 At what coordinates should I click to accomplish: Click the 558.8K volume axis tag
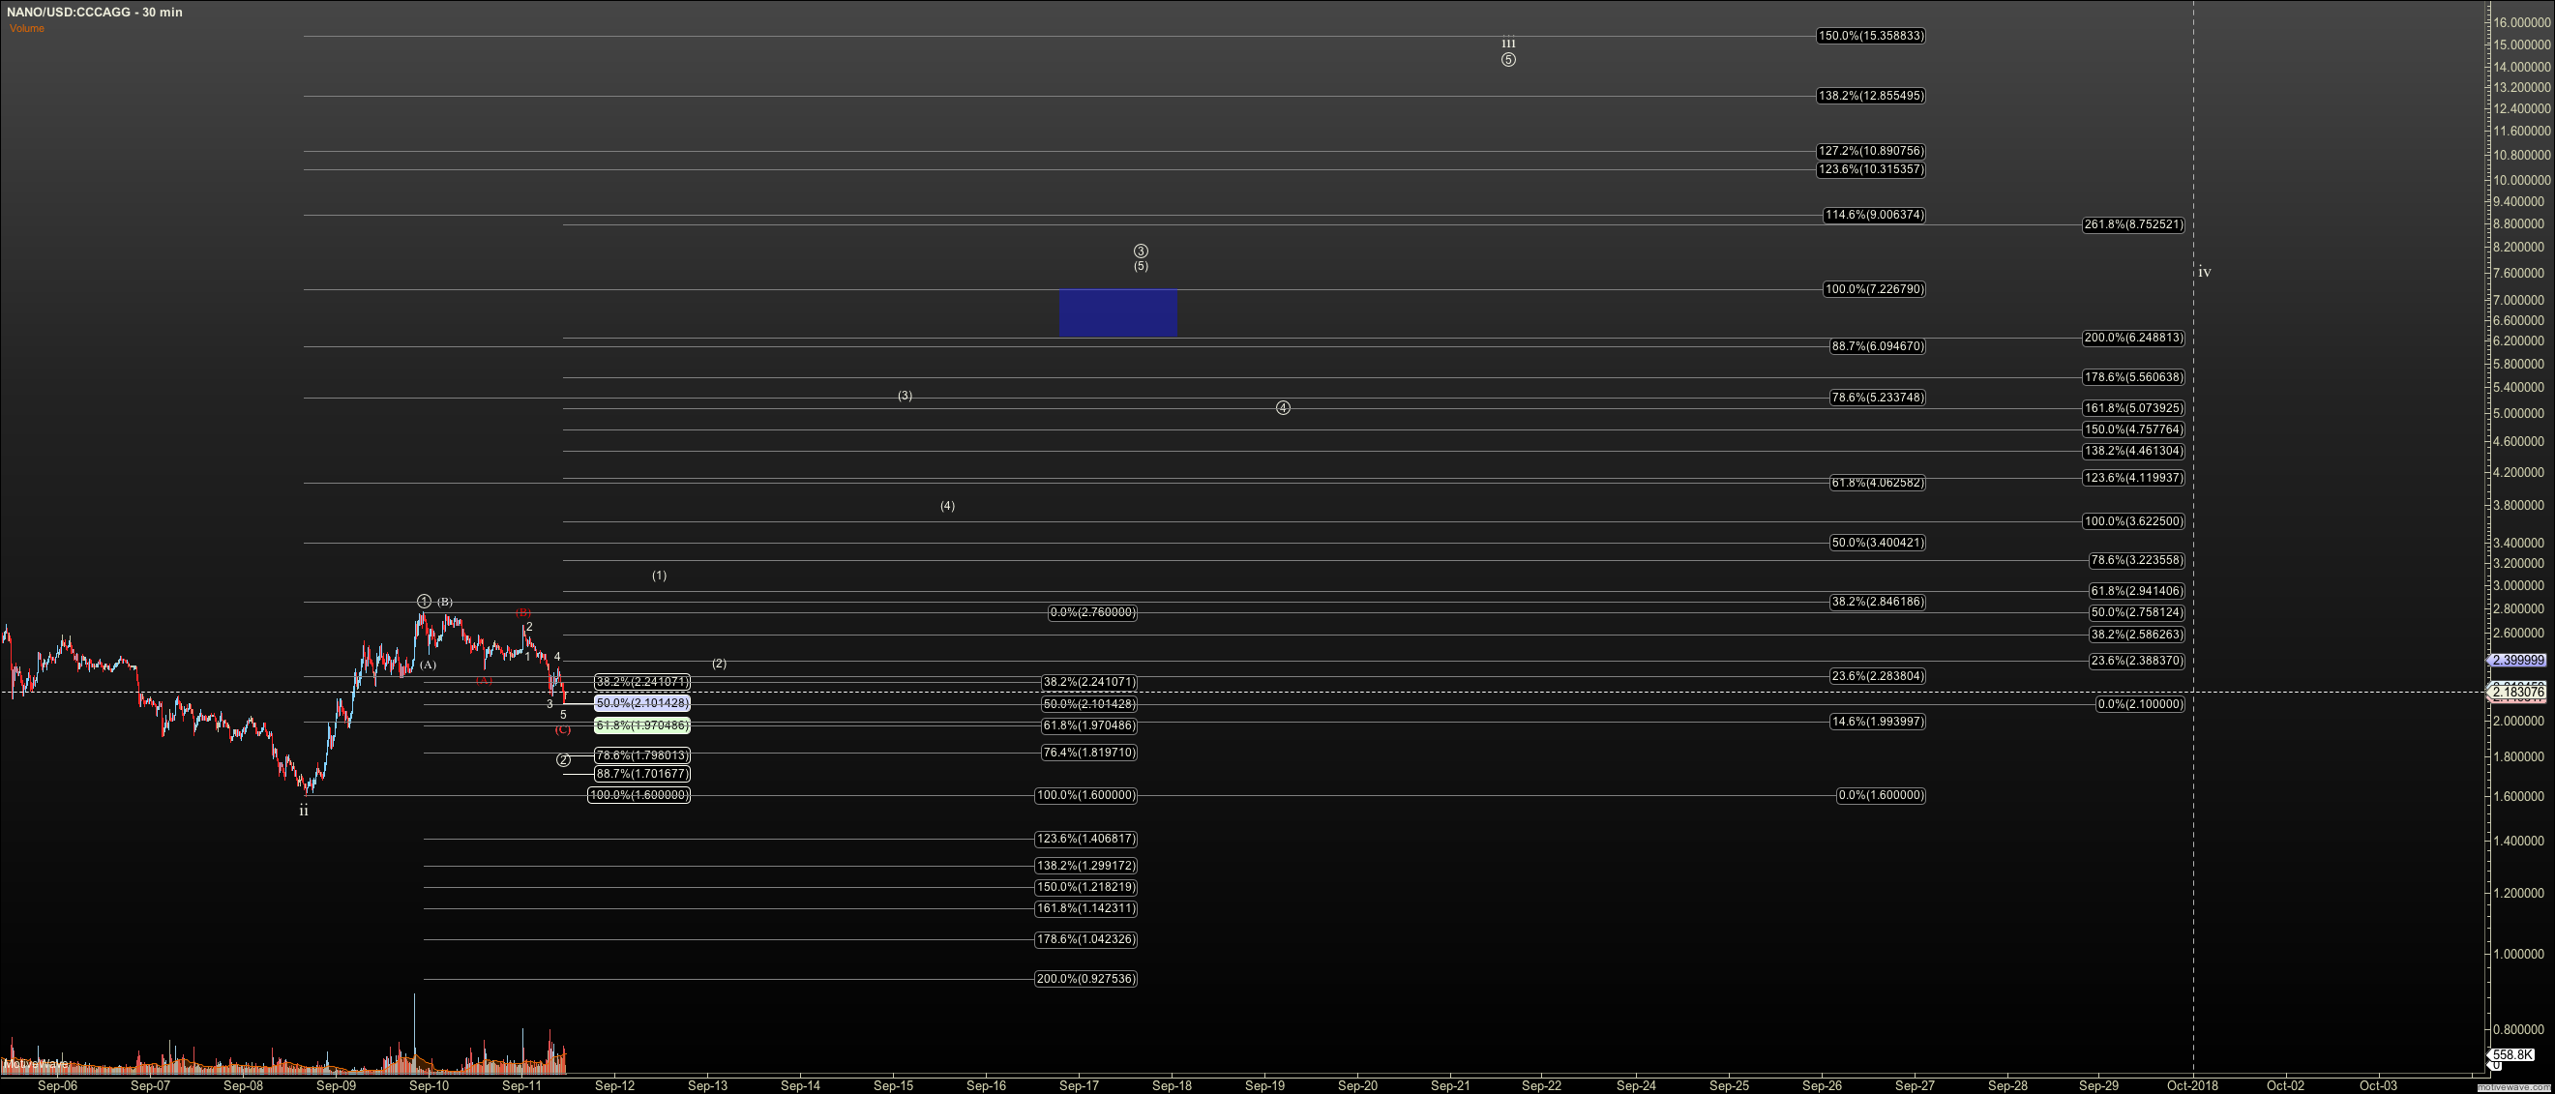(2512, 1055)
